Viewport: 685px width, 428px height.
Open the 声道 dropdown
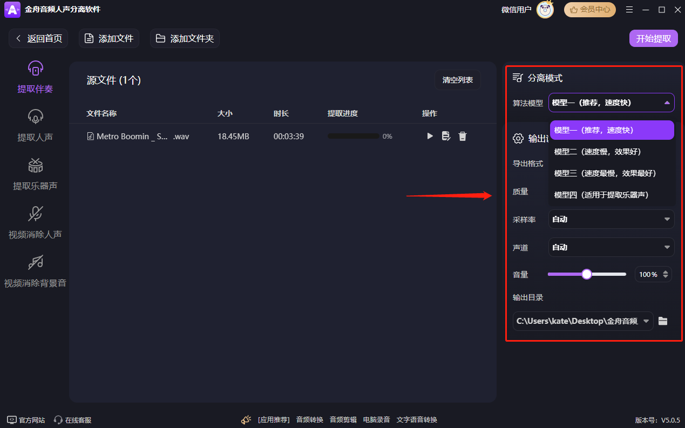[612, 247]
